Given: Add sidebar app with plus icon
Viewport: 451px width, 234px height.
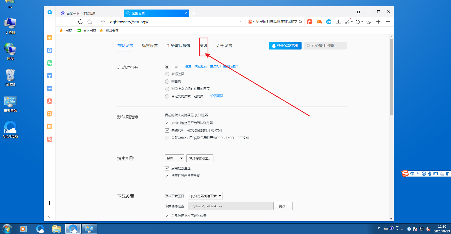Looking at the screenshot, I should (49, 203).
